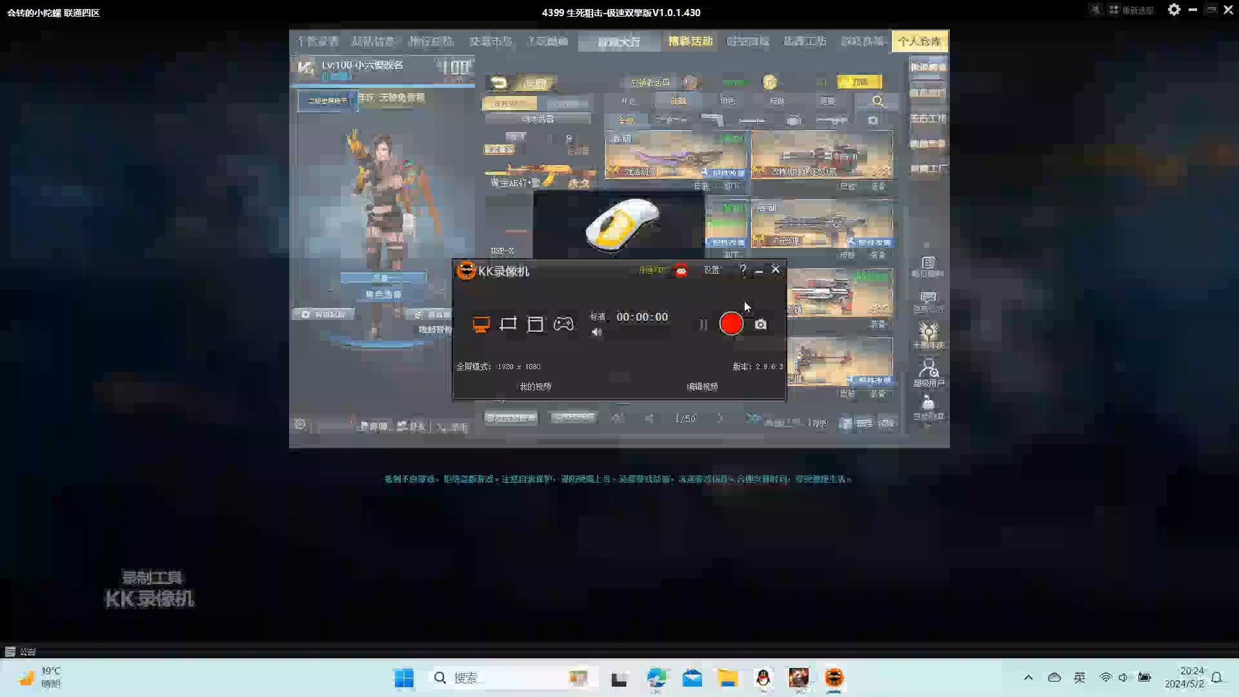Open the 战队信息 tab

[x=373, y=41]
